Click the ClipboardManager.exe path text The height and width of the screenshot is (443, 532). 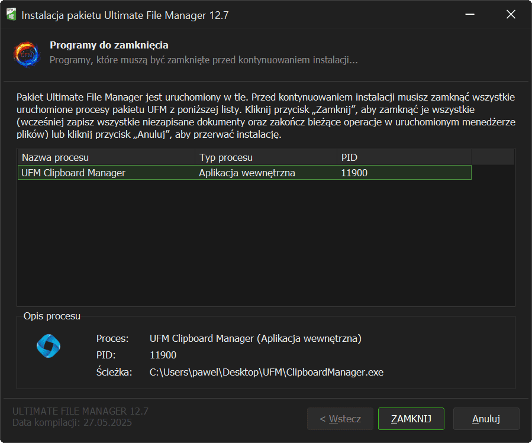point(267,372)
